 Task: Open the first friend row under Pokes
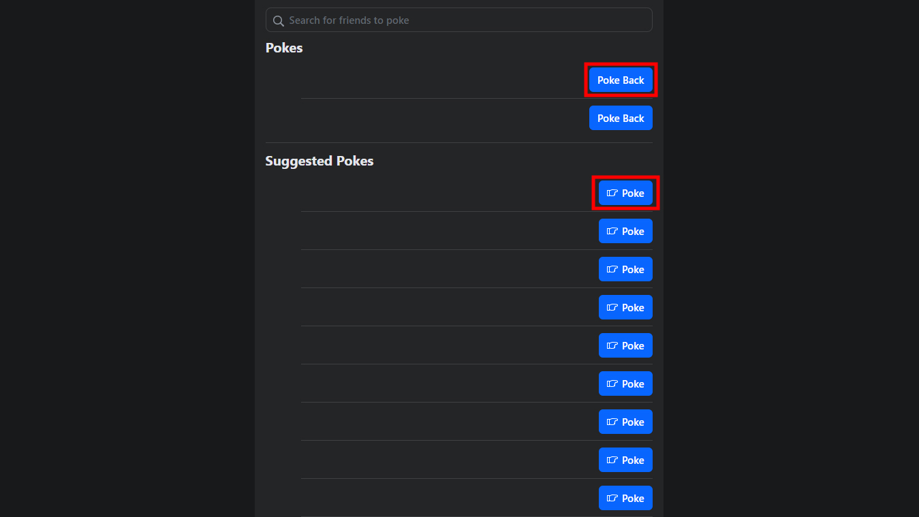pyautogui.click(x=436, y=80)
